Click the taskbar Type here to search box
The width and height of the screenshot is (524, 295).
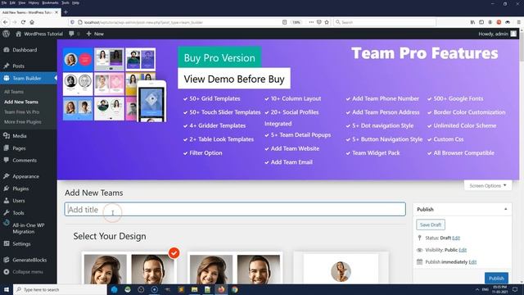[x=60, y=289]
